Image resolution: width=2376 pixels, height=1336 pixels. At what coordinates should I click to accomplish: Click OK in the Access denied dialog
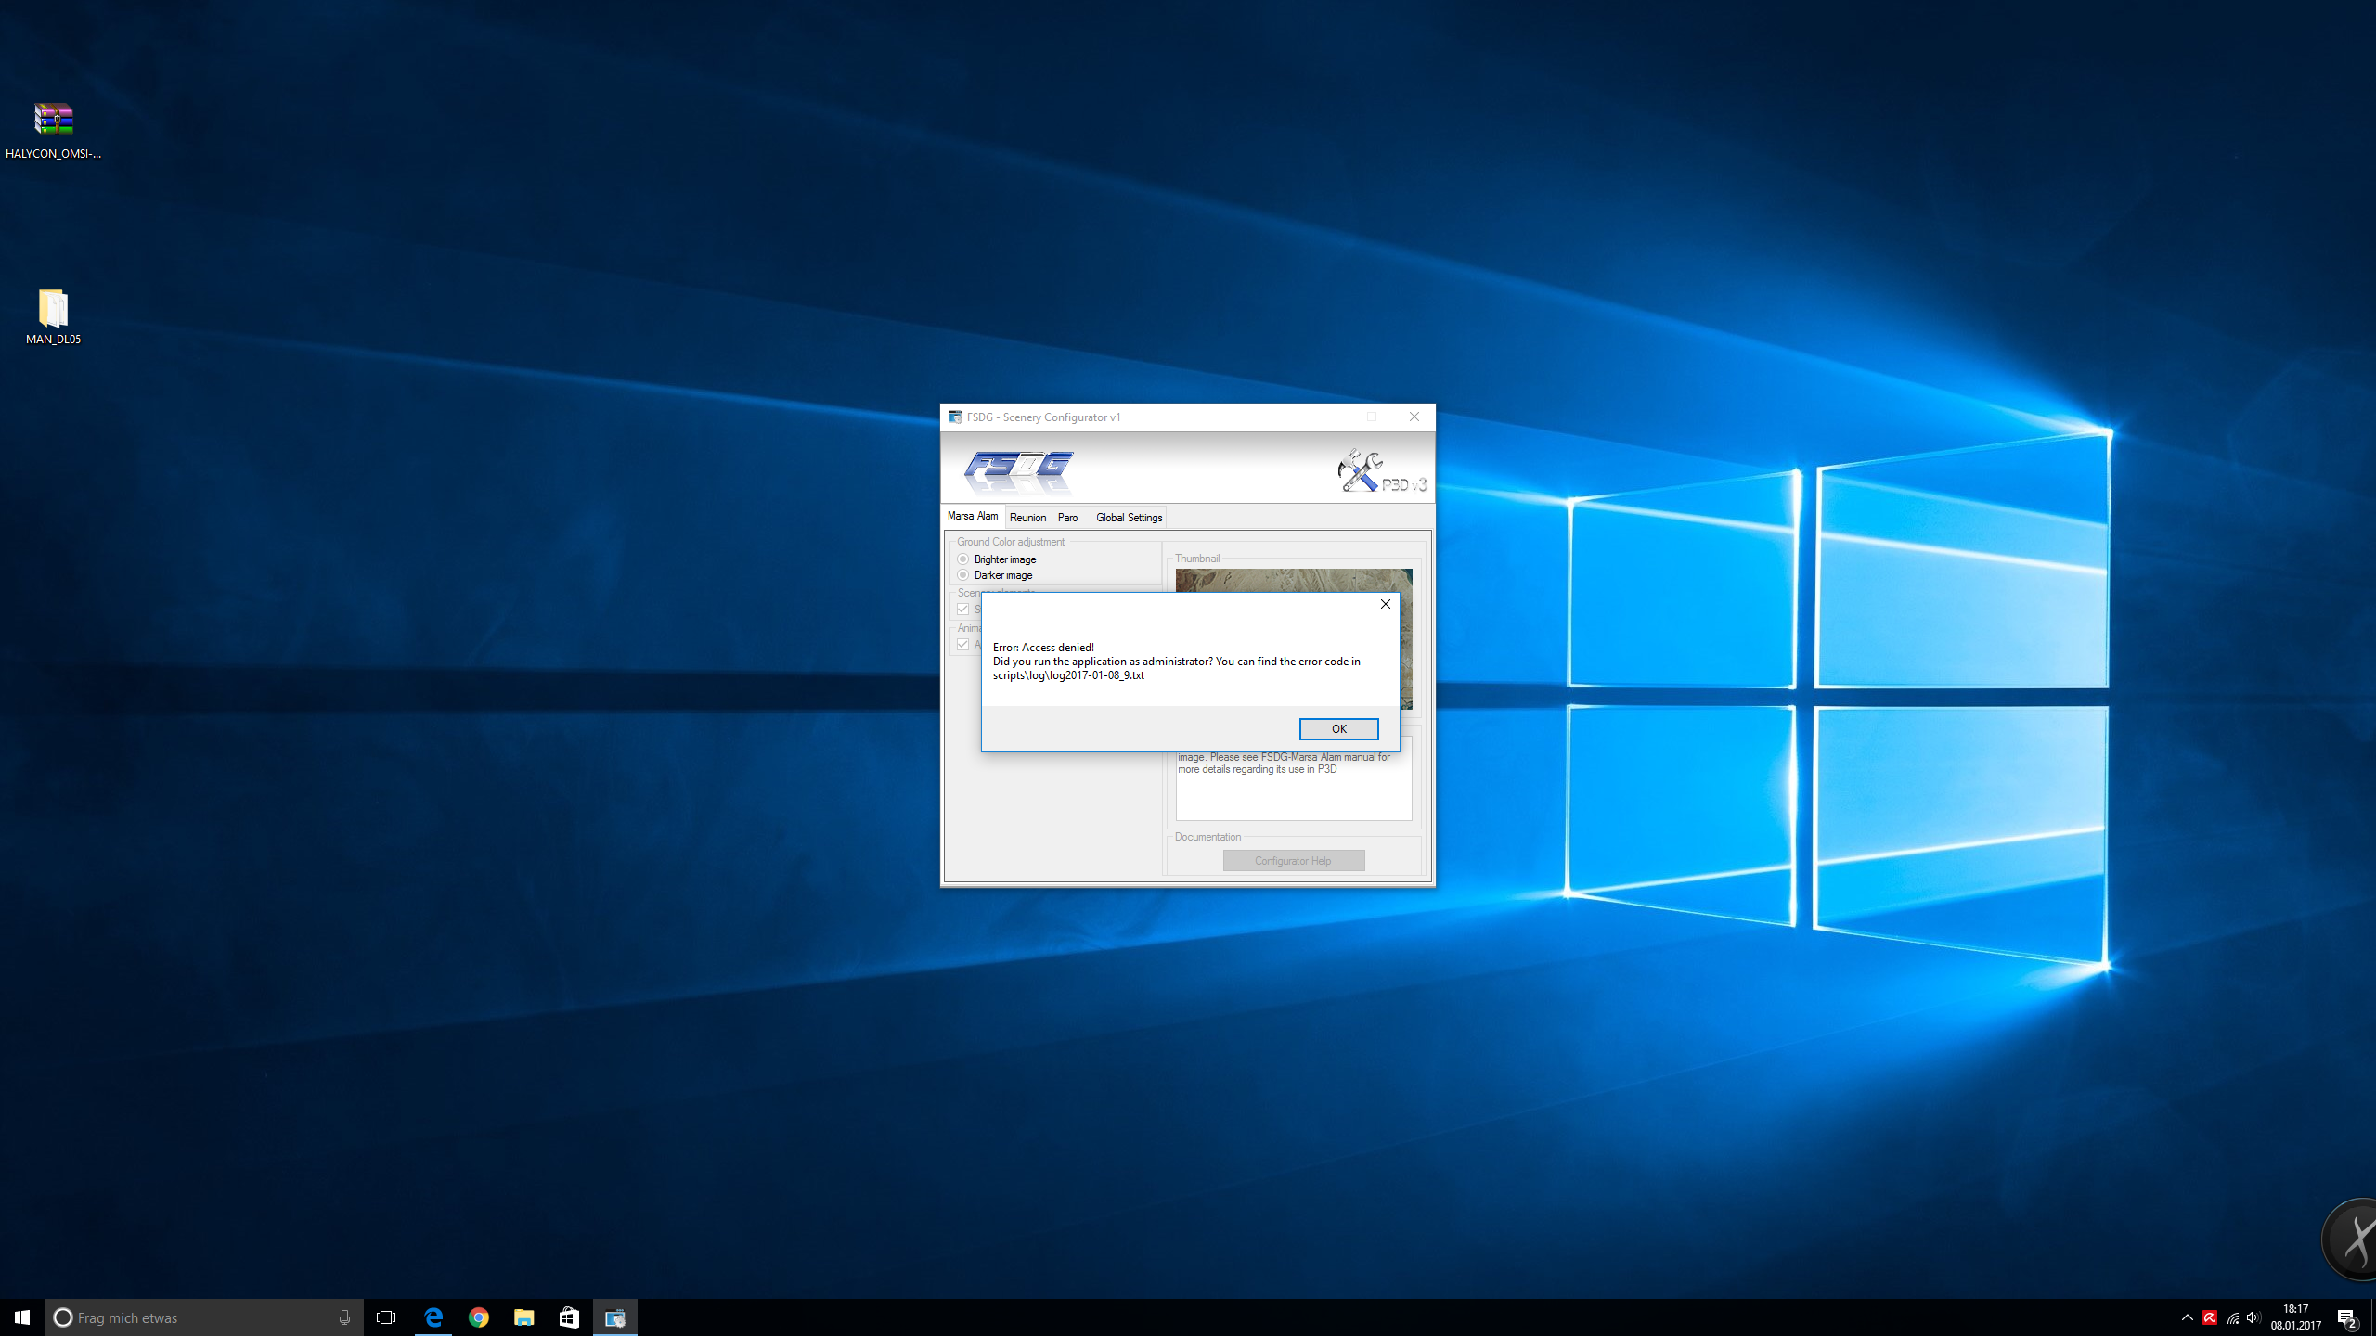click(x=1337, y=729)
